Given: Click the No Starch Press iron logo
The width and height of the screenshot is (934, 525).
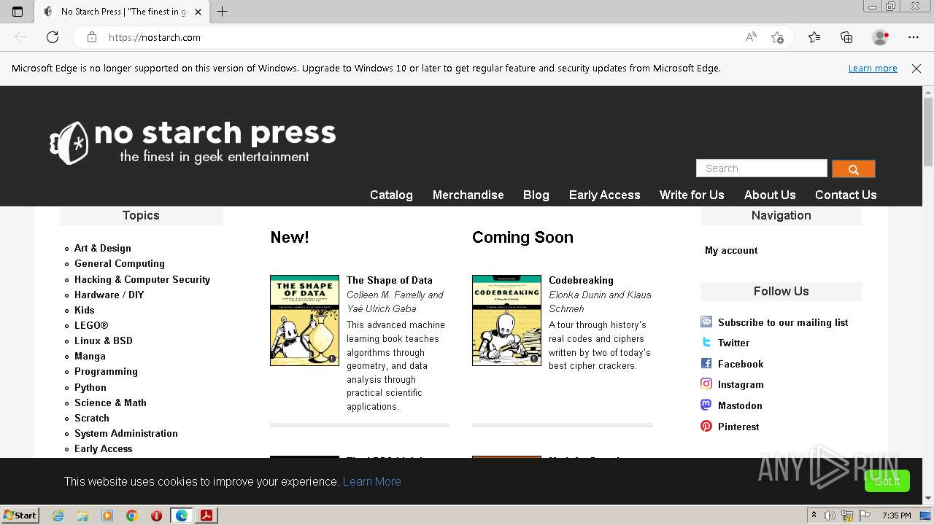Looking at the screenshot, I should tap(69, 142).
